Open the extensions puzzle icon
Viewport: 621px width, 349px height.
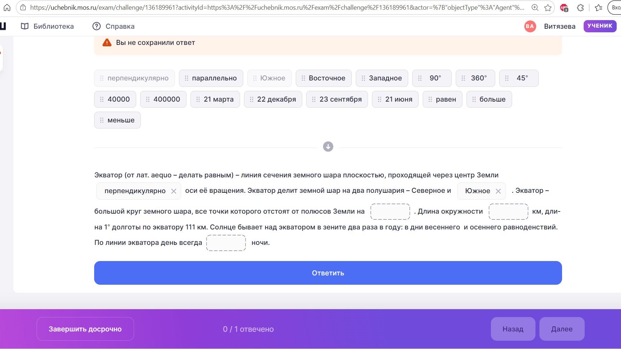(580, 8)
